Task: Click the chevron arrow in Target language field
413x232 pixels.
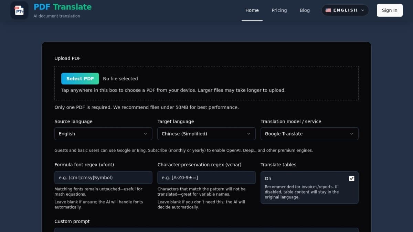Action: [x=248, y=134]
